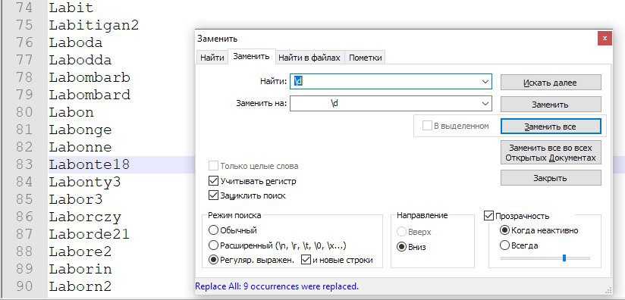Image resolution: width=625 pixels, height=300 pixels.
Task: Click the Закрыть button
Action: (551, 178)
